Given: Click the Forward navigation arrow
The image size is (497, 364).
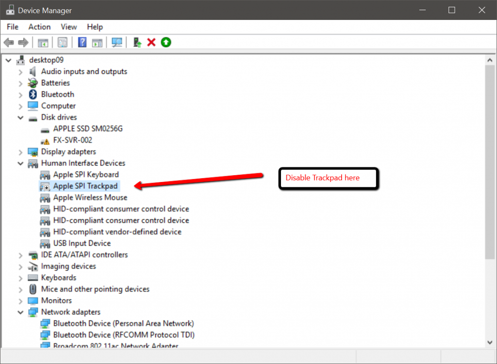Looking at the screenshot, I should pos(23,42).
